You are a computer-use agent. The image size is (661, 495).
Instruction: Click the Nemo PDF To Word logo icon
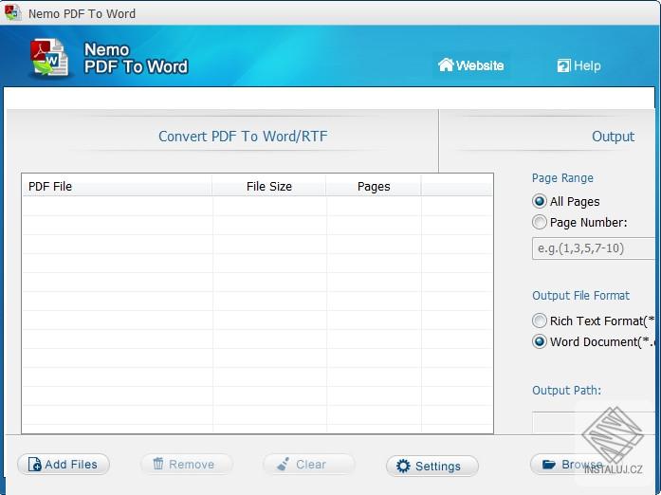49,57
